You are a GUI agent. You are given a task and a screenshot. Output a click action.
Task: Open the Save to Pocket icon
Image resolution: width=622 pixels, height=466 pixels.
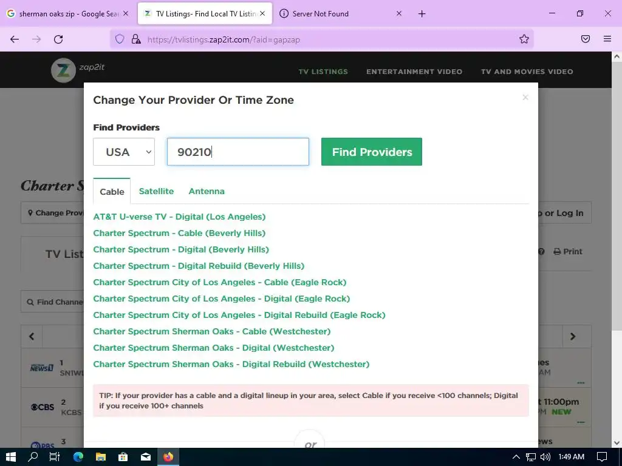click(586, 39)
